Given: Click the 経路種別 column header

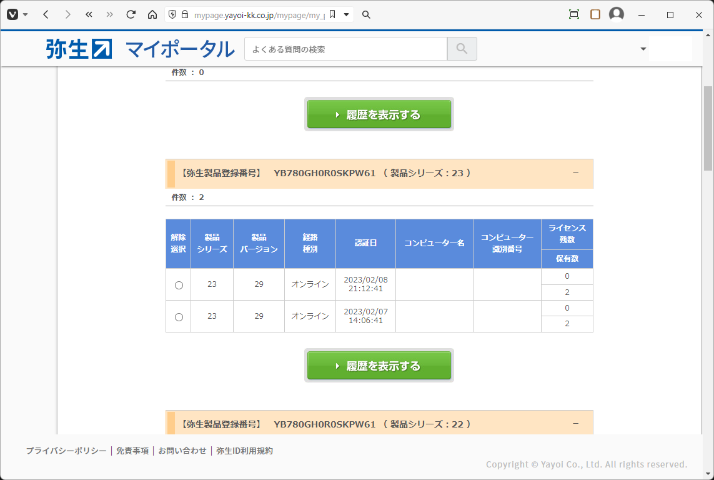Looking at the screenshot, I should pos(310,243).
